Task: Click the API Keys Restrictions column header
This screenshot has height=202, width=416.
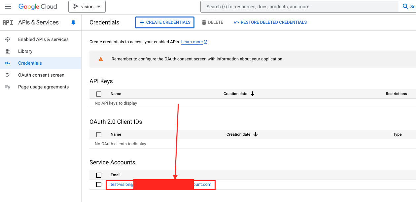Action: click(x=396, y=94)
